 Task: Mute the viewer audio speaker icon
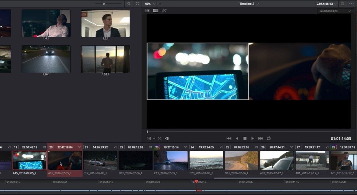click(x=167, y=138)
